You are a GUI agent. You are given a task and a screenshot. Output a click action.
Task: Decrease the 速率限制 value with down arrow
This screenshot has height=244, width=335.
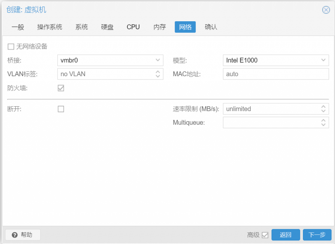[324, 111]
